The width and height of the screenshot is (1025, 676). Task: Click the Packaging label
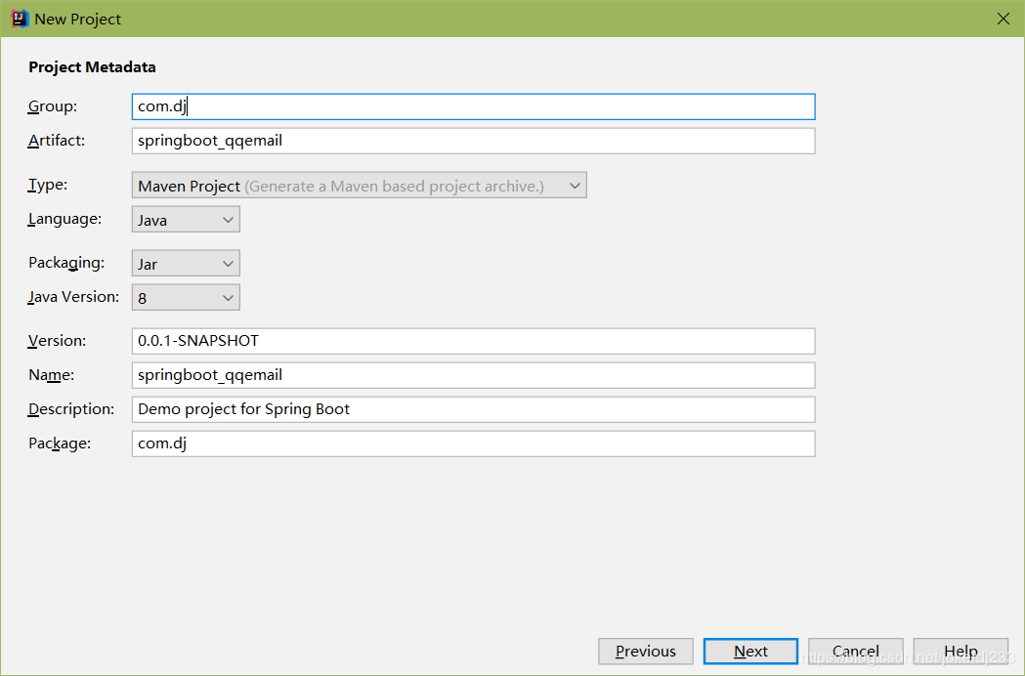pyautogui.click(x=66, y=263)
